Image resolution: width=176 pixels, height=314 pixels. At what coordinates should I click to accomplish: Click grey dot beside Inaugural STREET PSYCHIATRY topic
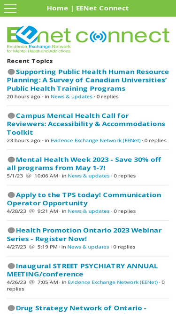(x=11, y=266)
